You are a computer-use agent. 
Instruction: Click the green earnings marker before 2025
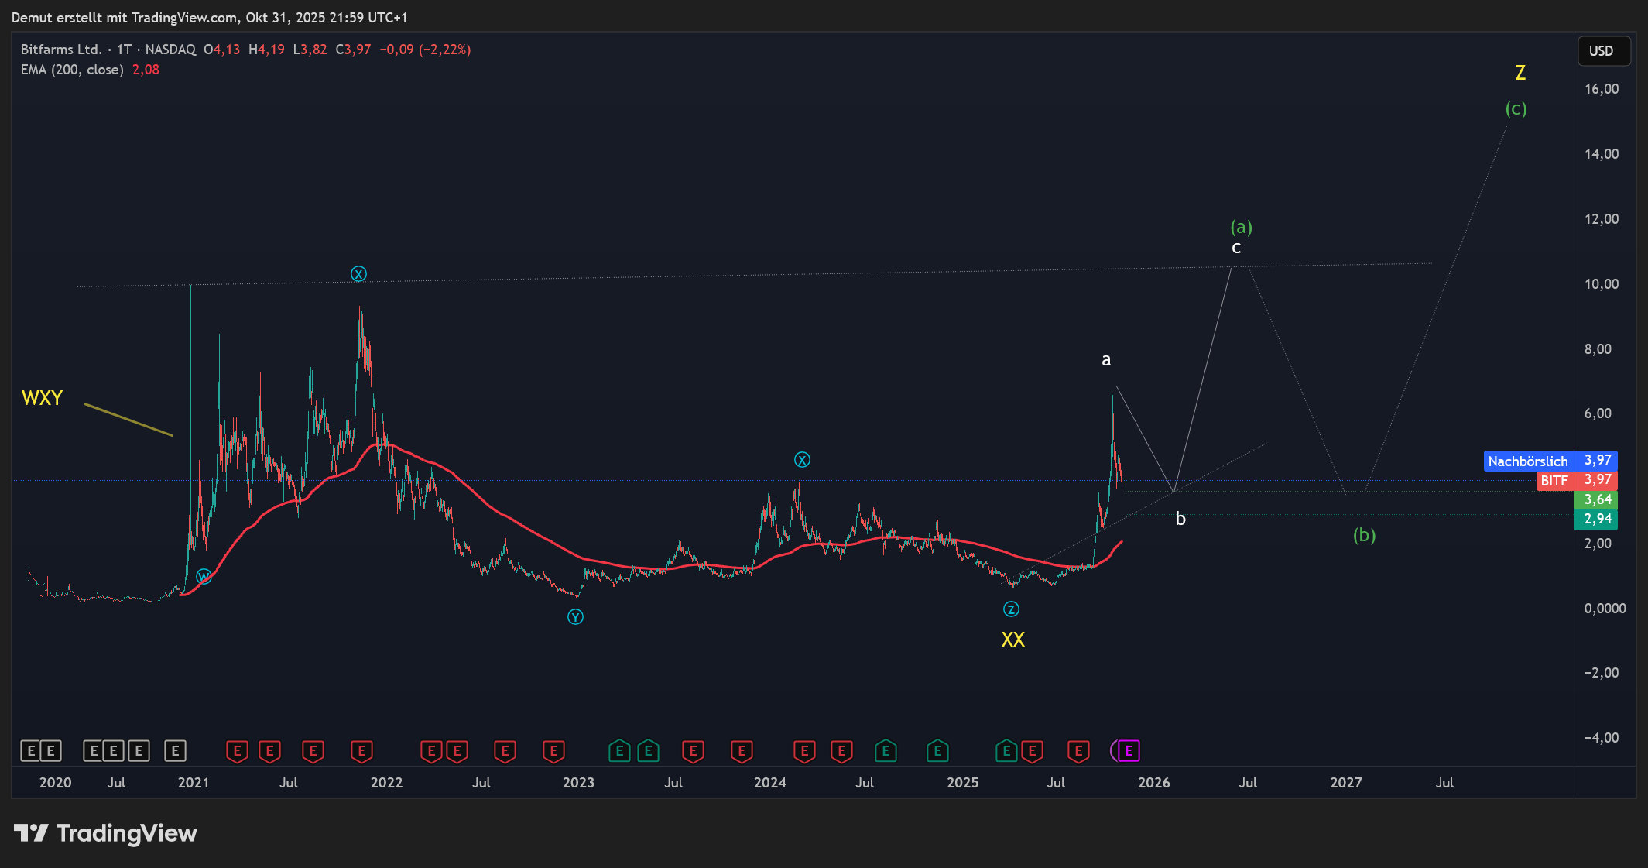(x=937, y=750)
